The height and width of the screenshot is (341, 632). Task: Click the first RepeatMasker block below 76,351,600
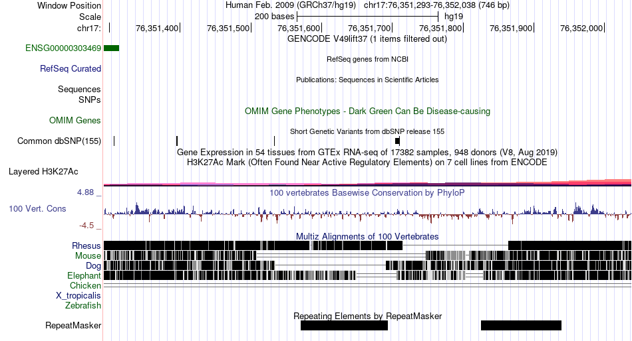(x=344, y=325)
